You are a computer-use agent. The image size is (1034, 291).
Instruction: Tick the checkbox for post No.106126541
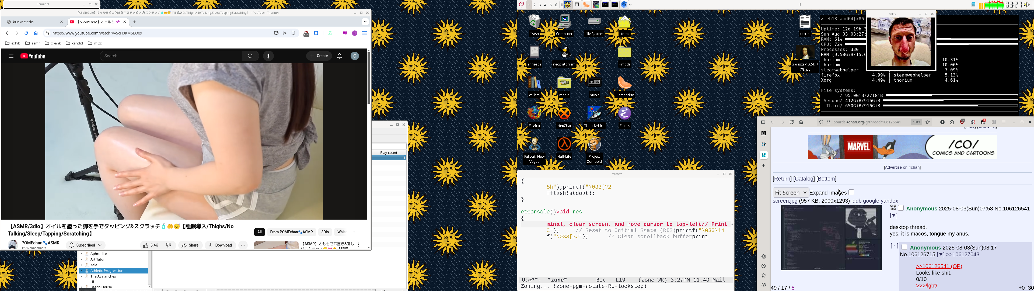click(901, 208)
